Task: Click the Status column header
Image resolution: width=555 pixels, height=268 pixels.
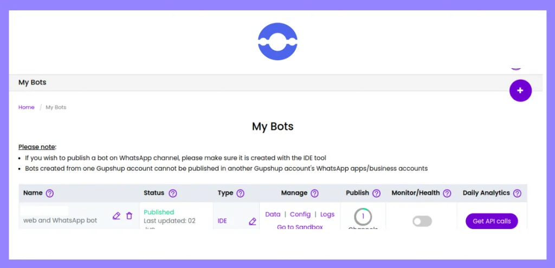Action: click(x=154, y=193)
